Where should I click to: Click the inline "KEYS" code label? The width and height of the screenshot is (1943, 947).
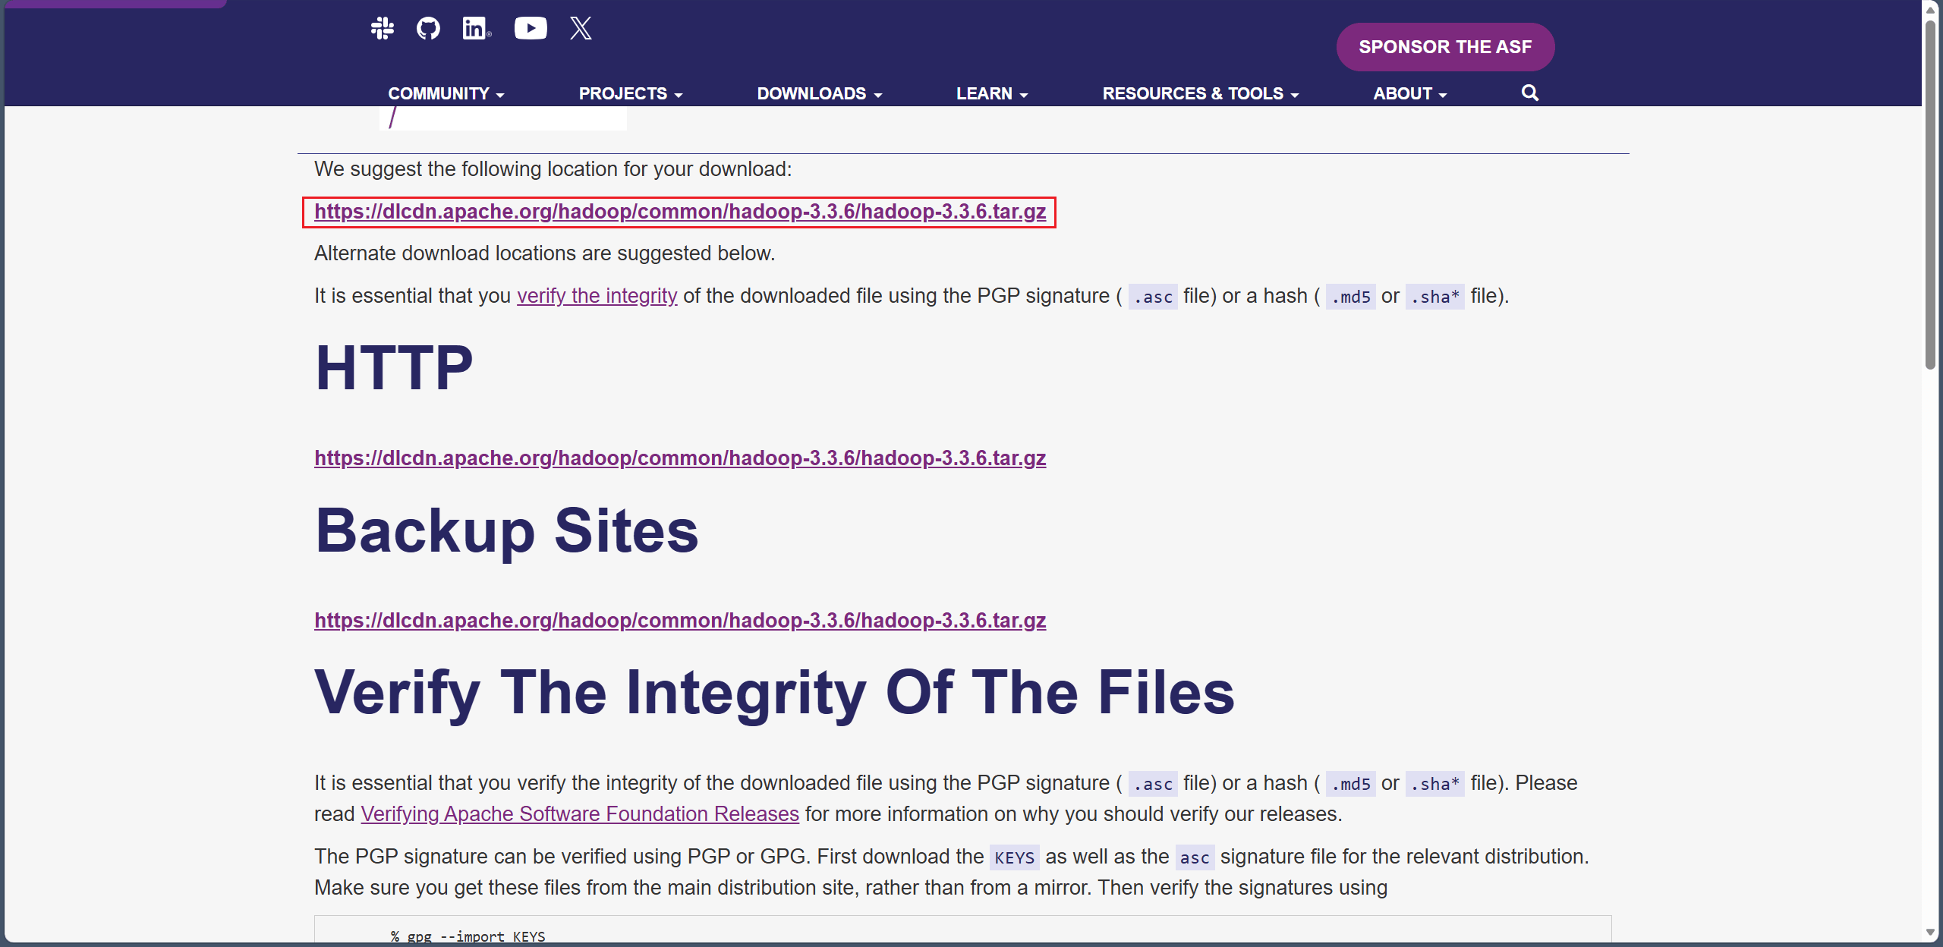tap(1015, 857)
